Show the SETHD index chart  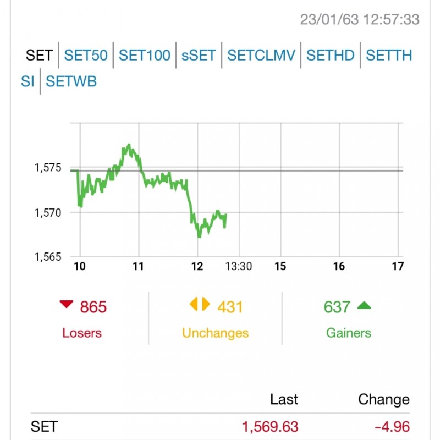tap(331, 56)
